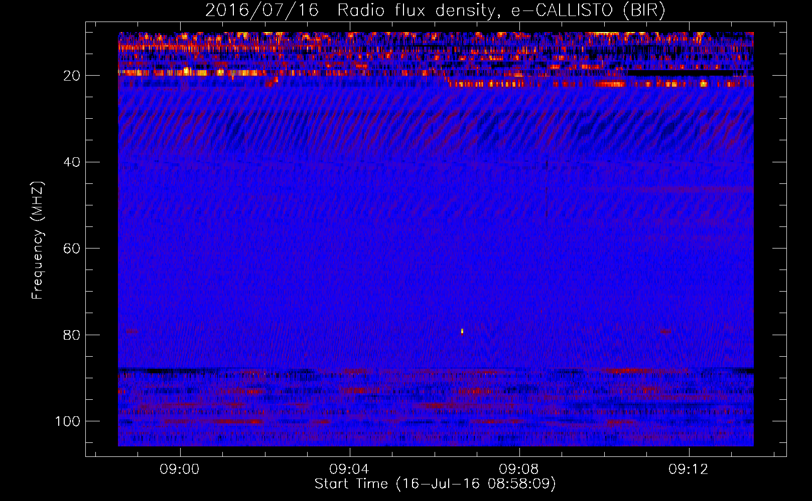Click the 'Start Time (16-Jul-16 08:58:09)' label
This screenshot has width=812, height=501.
[x=435, y=484]
